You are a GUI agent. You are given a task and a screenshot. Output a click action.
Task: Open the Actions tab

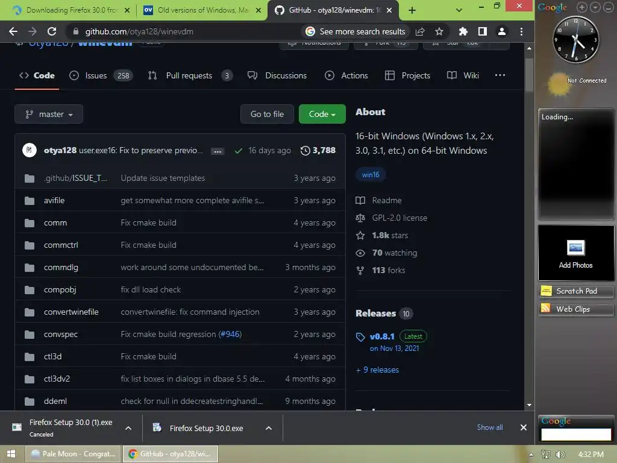click(346, 75)
